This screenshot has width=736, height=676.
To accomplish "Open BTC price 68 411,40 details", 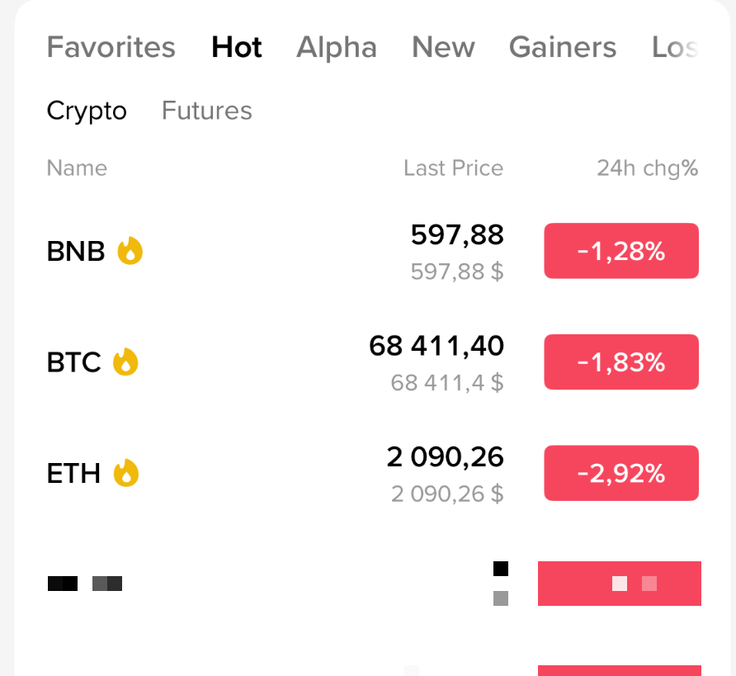I will pyautogui.click(x=436, y=346).
